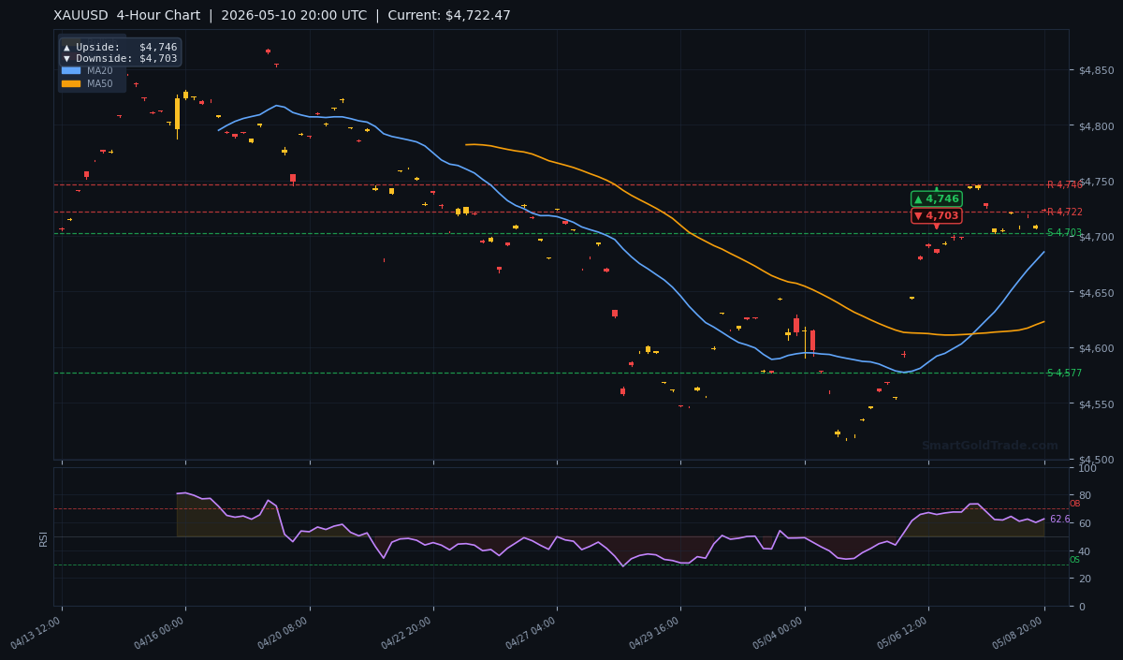
Task: Click the $4,700 price axis label
Action: 1096,237
